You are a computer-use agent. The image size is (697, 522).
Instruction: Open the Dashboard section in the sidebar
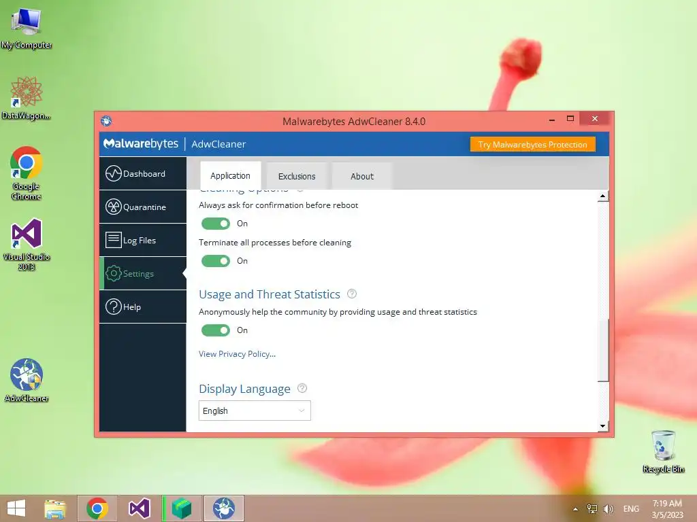143,173
